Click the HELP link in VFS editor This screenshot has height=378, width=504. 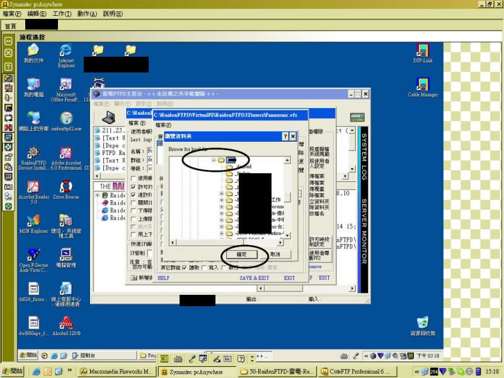coord(163,278)
